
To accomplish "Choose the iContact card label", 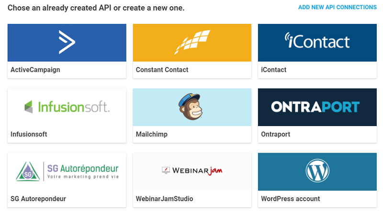I will (273, 70).
